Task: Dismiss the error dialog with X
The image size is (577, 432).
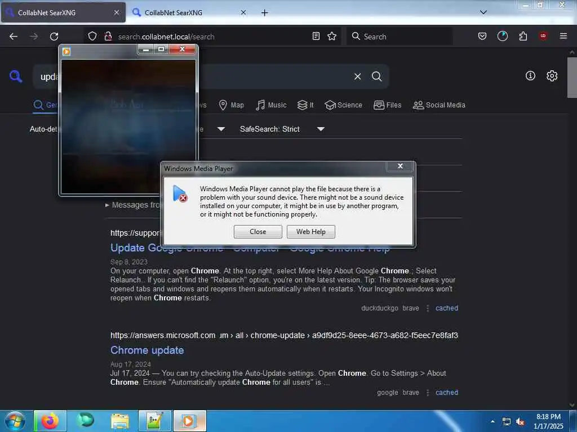Action: (401, 166)
